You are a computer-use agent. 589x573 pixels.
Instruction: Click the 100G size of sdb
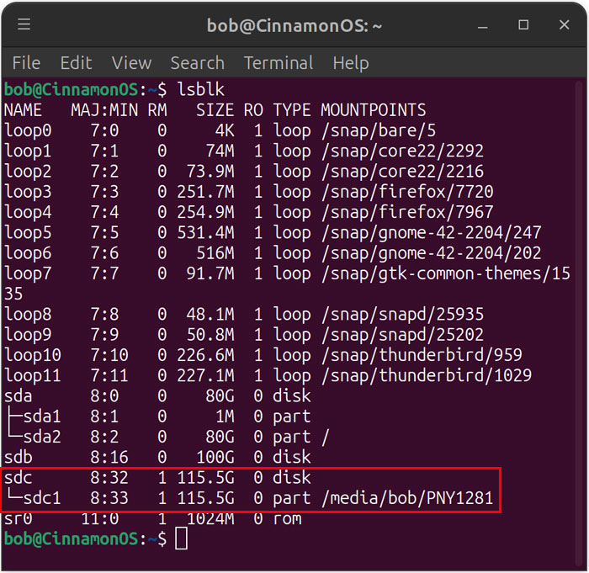click(215, 457)
